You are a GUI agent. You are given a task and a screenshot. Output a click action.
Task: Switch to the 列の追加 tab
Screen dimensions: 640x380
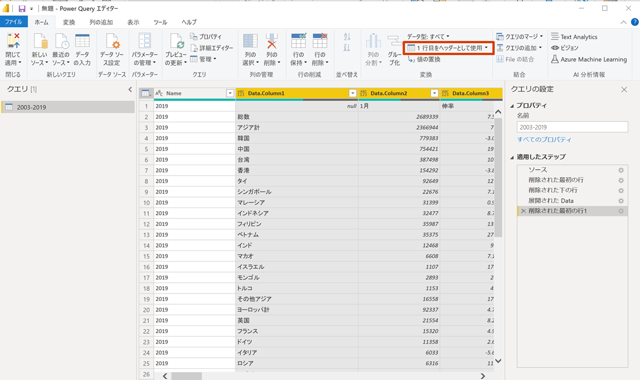click(101, 22)
